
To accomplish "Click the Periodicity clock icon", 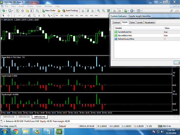I will (132, 11).
